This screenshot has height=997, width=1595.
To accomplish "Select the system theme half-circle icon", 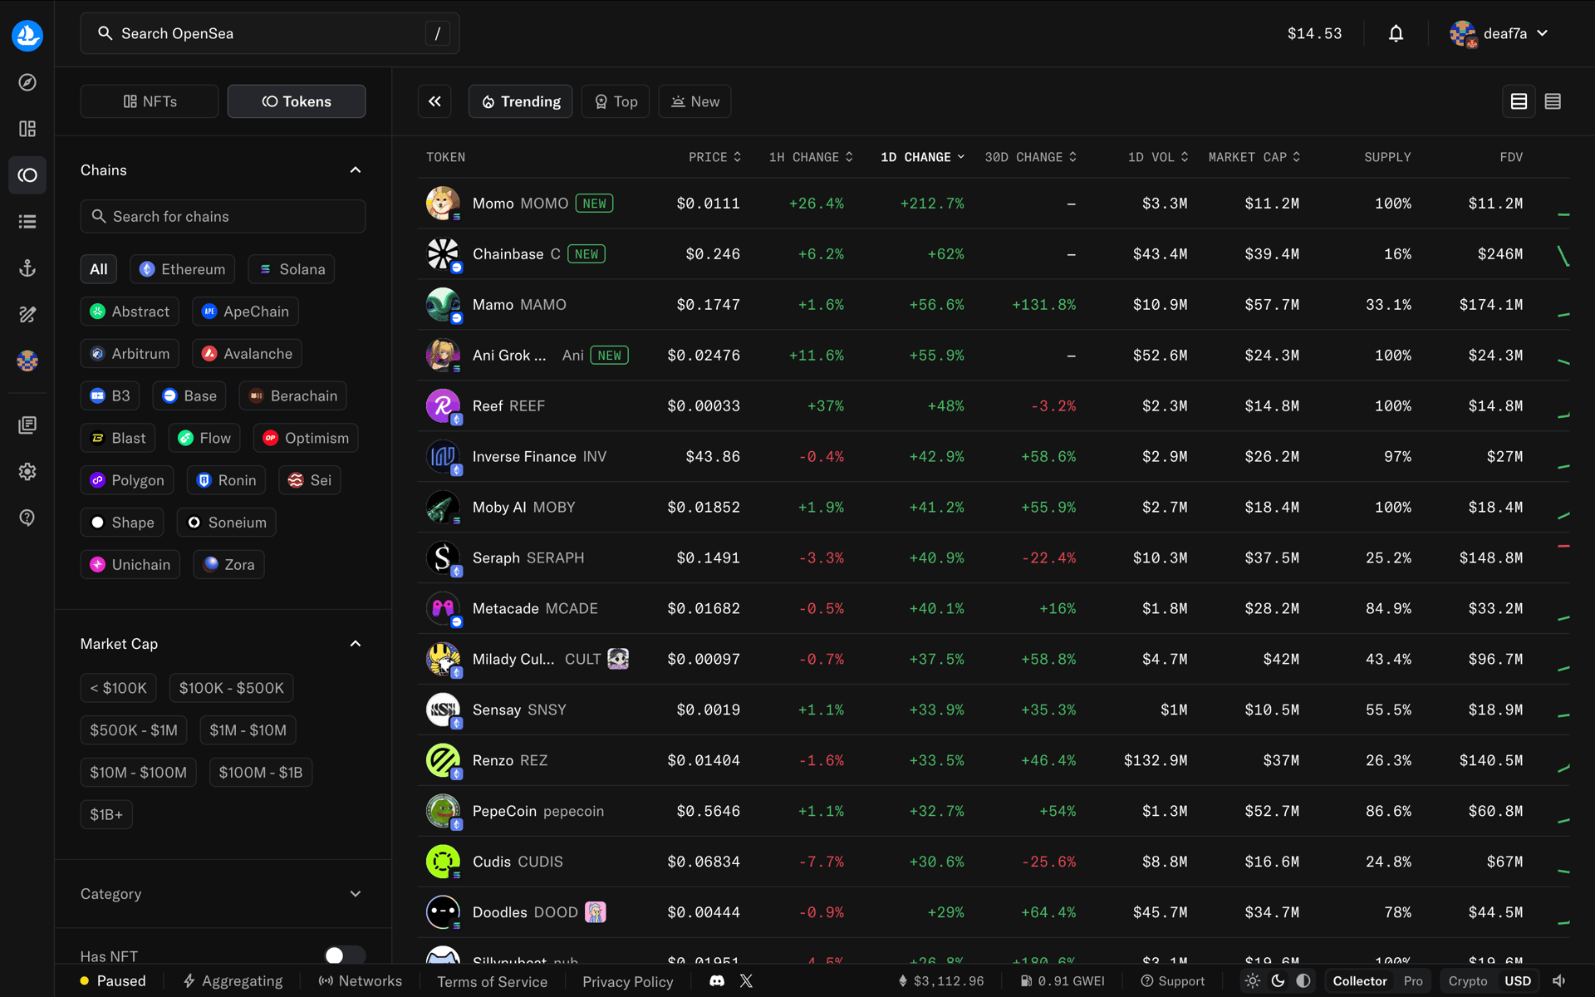I will [x=1303, y=981].
